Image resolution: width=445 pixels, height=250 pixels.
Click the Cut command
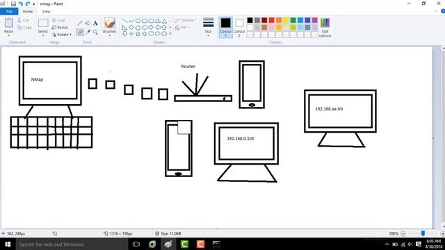(23, 20)
